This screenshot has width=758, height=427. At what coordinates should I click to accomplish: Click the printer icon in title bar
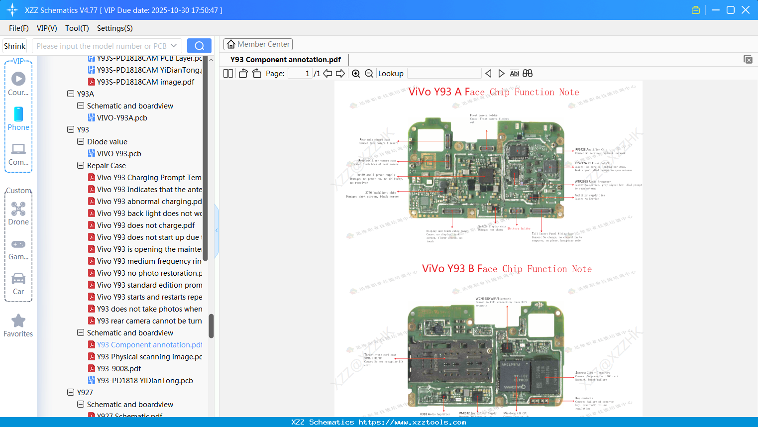(x=696, y=9)
